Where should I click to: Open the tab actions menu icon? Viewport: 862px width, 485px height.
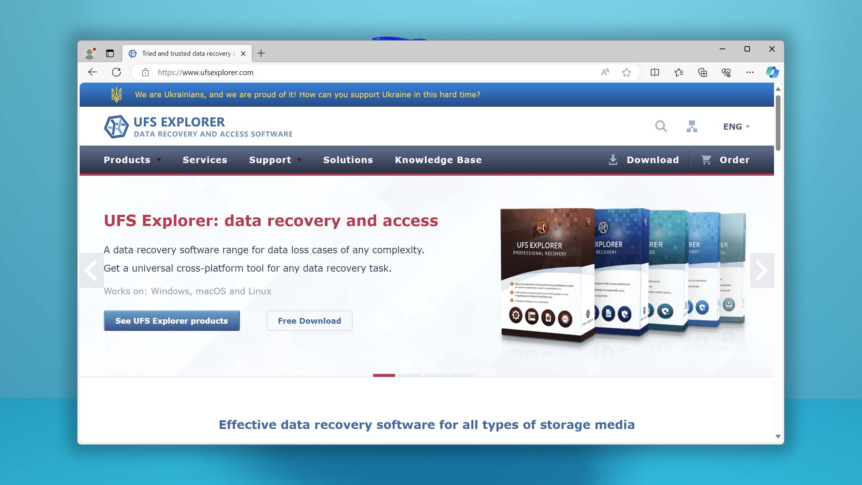110,53
